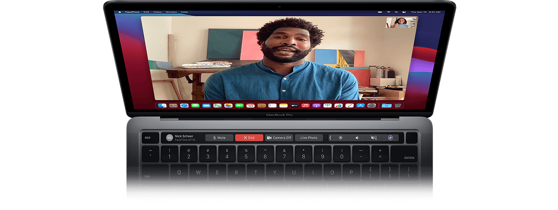The width and height of the screenshot is (558, 210).
Task: Open the Apple TV app icon
Action: [x=294, y=106]
